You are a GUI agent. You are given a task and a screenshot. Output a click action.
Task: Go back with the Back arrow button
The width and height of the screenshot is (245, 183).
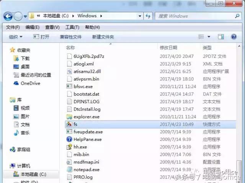pyautogui.click(x=8, y=16)
